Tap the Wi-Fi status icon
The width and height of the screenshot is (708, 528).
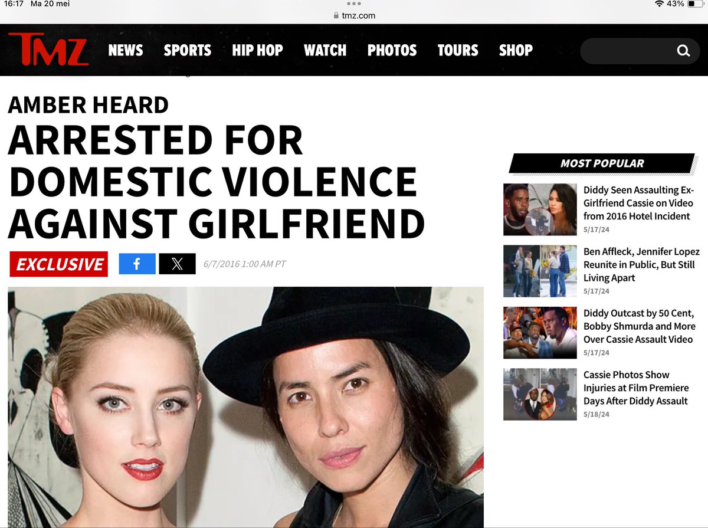click(x=659, y=4)
